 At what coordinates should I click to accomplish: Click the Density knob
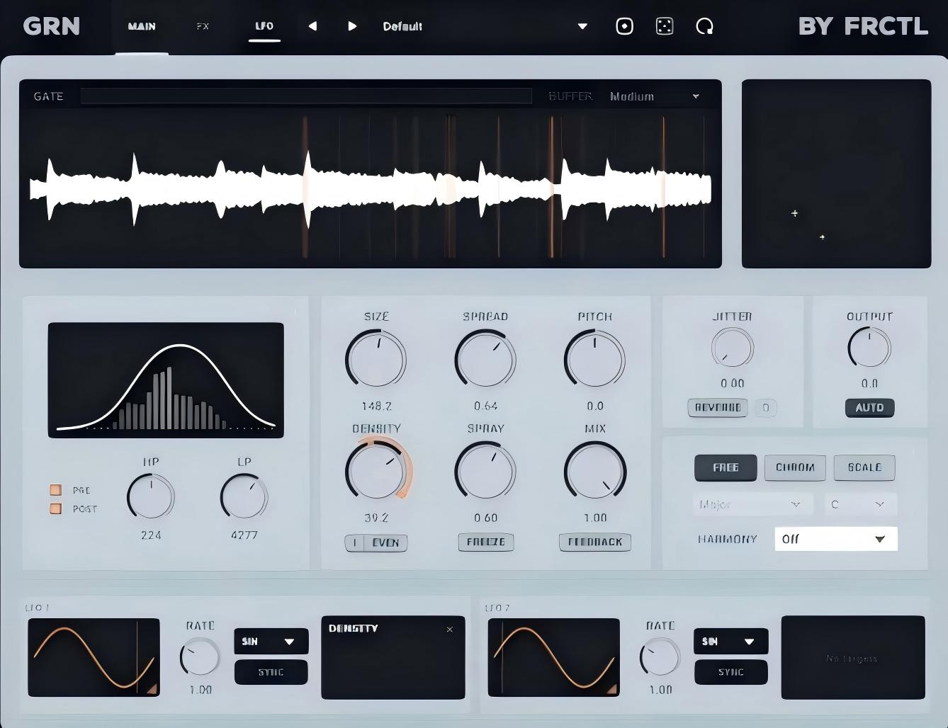tap(376, 470)
